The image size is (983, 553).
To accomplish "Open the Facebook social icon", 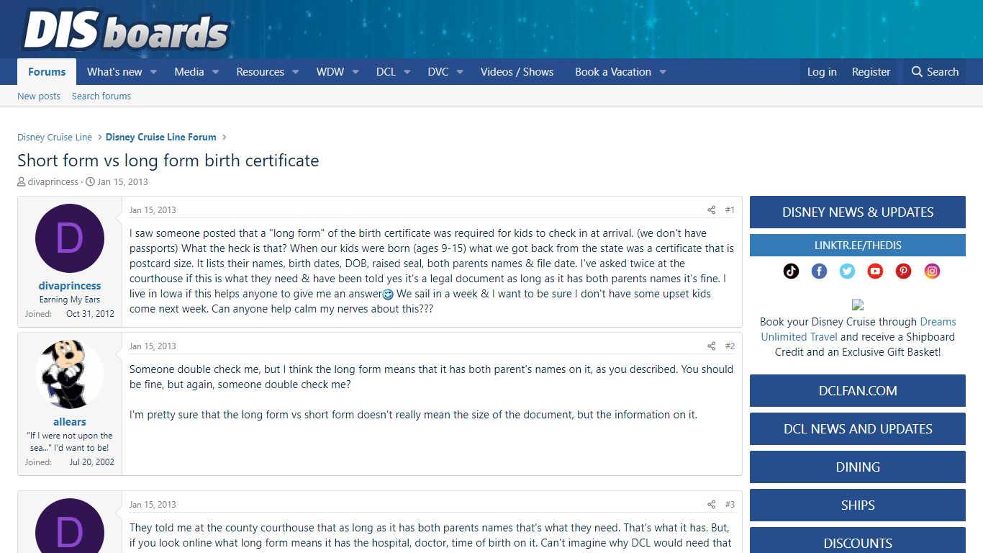I will (x=819, y=271).
